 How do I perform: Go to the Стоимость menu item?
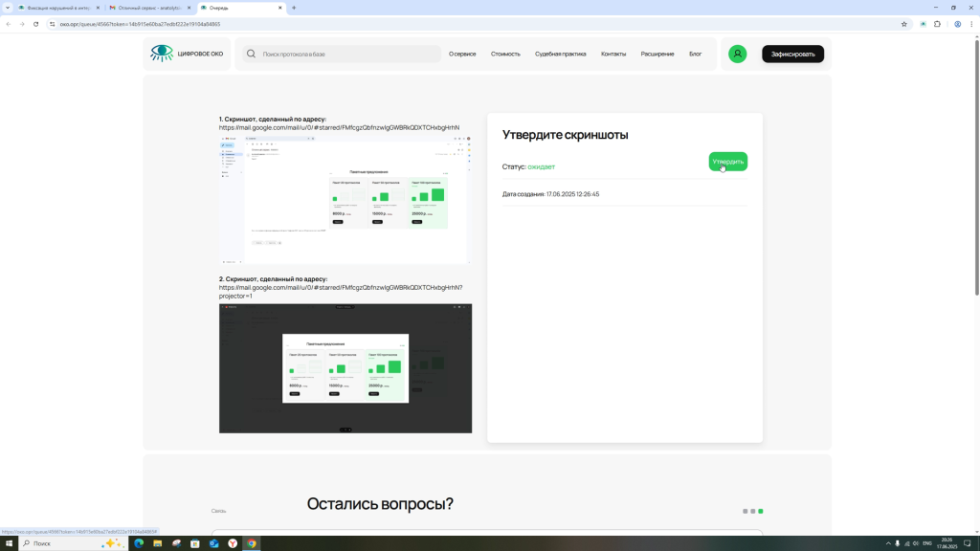click(505, 54)
